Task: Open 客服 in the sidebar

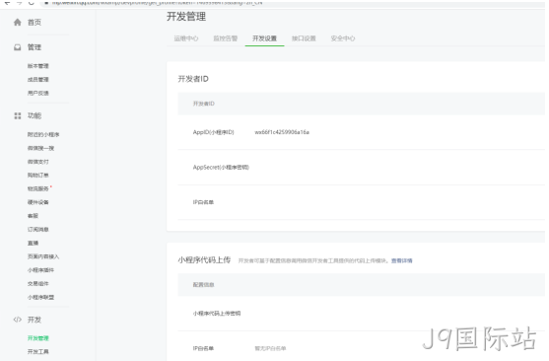Action: [33, 216]
